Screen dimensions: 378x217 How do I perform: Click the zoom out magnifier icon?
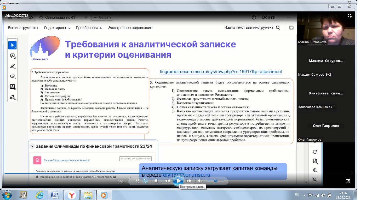pos(315,180)
